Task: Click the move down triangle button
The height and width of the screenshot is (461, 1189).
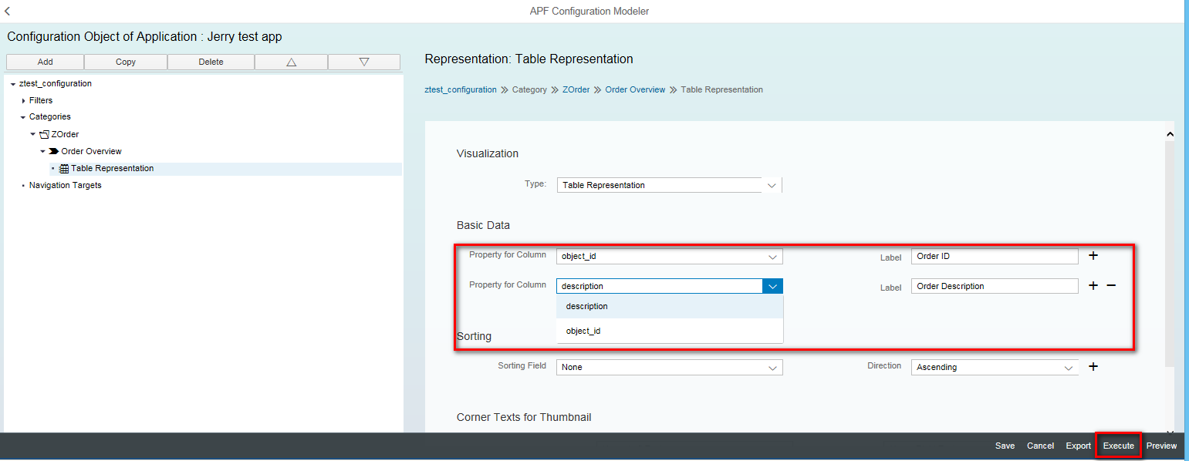Action: click(x=364, y=62)
